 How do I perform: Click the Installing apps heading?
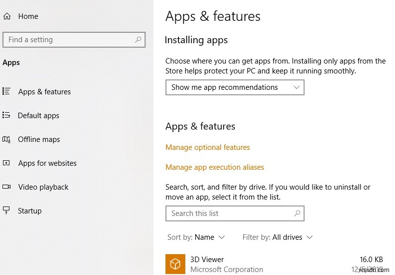[x=196, y=40]
